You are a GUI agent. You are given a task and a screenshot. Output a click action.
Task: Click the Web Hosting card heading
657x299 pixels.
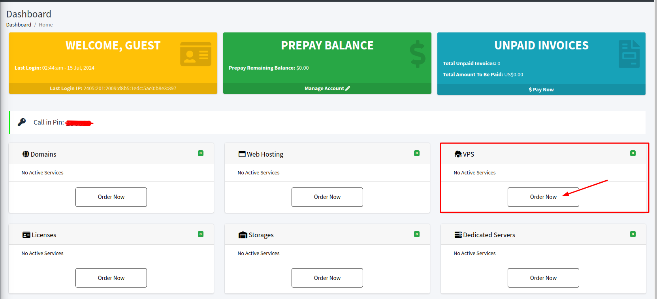pos(265,154)
